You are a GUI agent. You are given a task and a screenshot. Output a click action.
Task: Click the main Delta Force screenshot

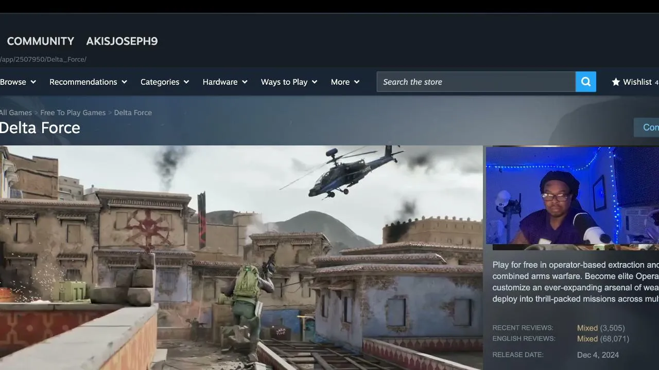(241, 258)
